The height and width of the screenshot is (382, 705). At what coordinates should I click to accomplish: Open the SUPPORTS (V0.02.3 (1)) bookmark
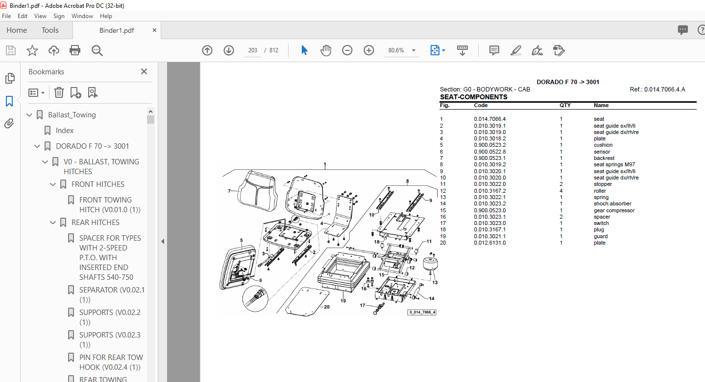pyautogui.click(x=110, y=340)
